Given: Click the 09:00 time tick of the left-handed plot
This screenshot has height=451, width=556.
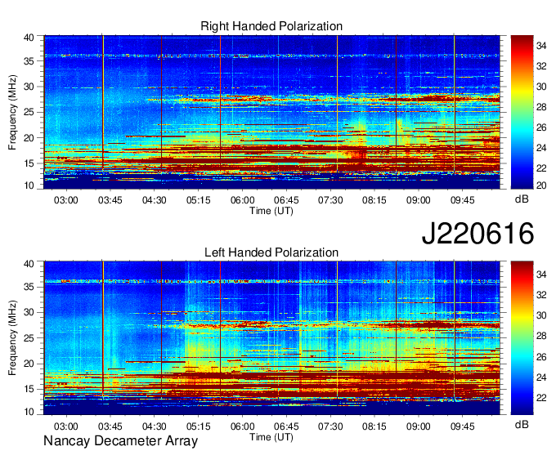Looking at the screenshot, I should [x=418, y=426].
